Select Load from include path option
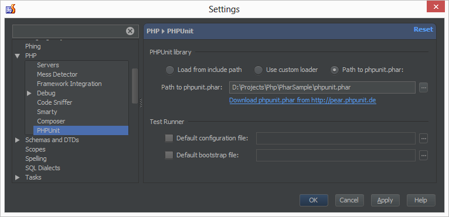Screen dimensions: 449x217 tap(170, 70)
